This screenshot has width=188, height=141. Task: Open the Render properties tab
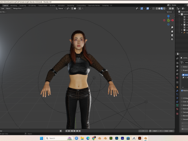[x=177, y=63]
